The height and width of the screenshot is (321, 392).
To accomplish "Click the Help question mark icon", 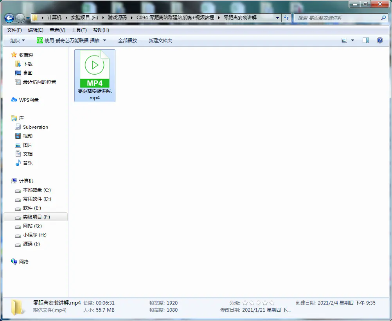I will (x=379, y=40).
